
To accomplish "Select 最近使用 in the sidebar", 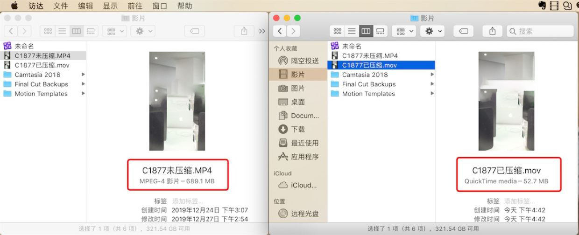I will tap(298, 143).
